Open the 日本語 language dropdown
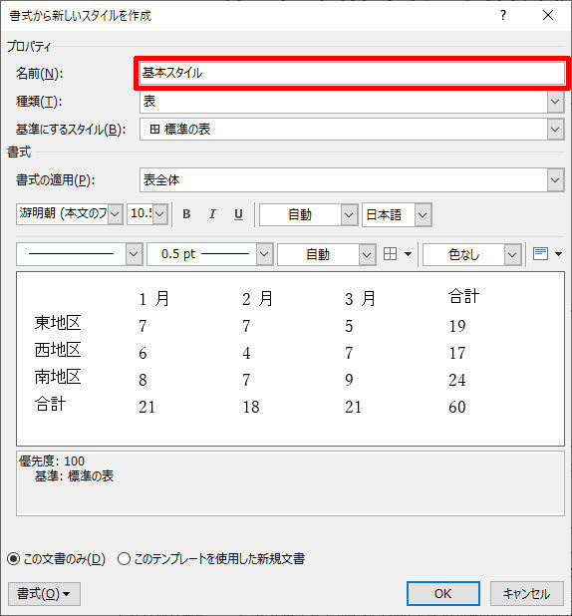Viewport: 572px width, 616px height. 423,215
